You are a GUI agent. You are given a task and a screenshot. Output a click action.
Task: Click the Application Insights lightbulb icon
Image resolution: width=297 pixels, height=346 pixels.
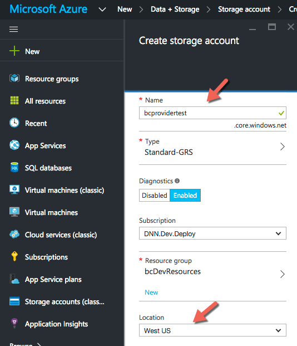click(14, 323)
